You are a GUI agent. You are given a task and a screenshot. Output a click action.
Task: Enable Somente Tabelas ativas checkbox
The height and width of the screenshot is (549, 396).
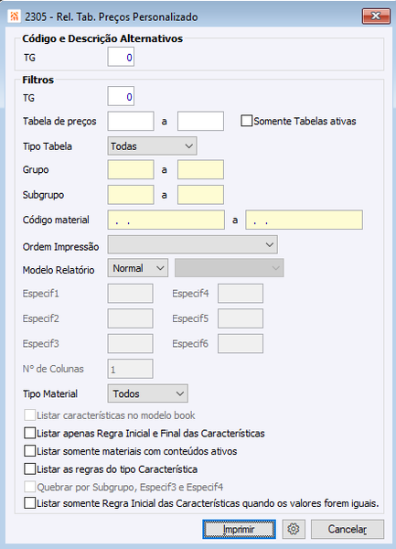(247, 121)
